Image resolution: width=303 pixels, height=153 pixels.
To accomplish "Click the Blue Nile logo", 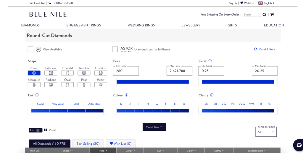I will 48,14.
